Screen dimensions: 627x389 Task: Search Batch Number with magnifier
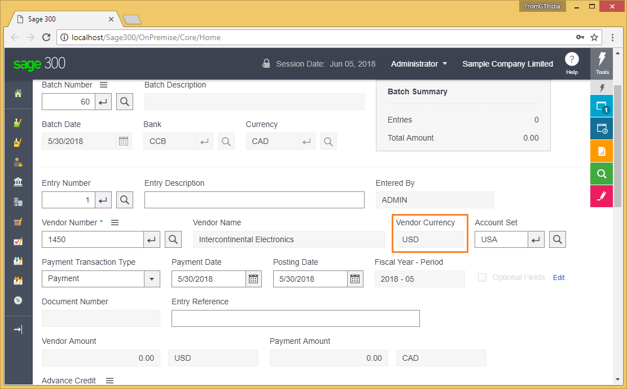coord(125,102)
